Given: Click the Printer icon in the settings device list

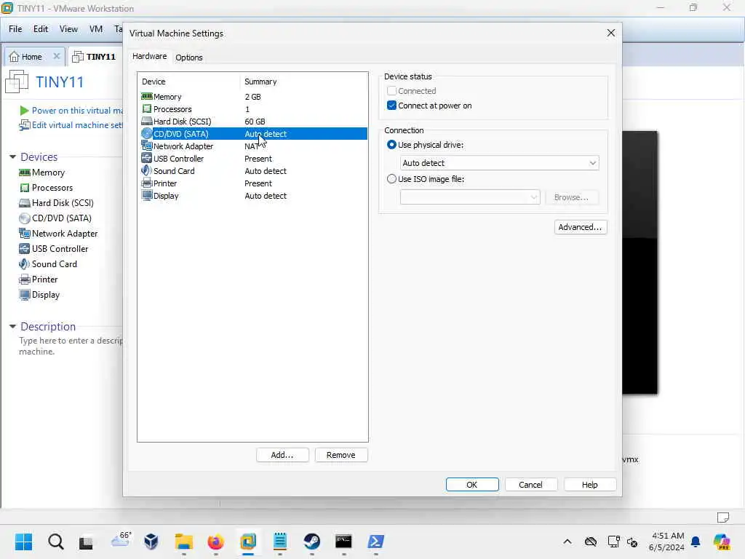Looking at the screenshot, I should tap(147, 183).
